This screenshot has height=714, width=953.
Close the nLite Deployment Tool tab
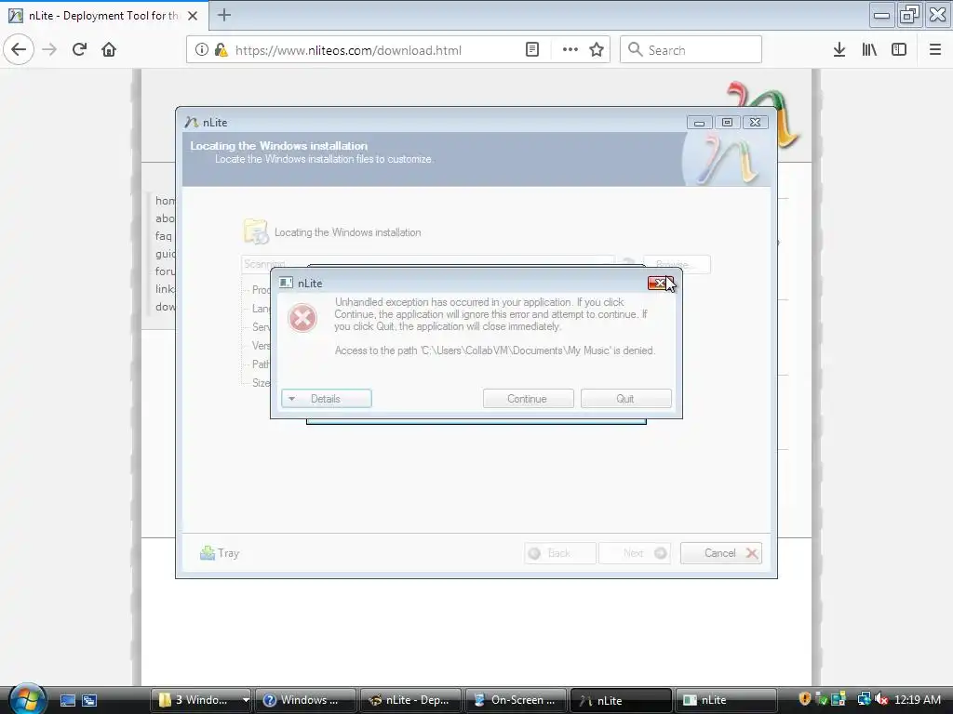193,16
